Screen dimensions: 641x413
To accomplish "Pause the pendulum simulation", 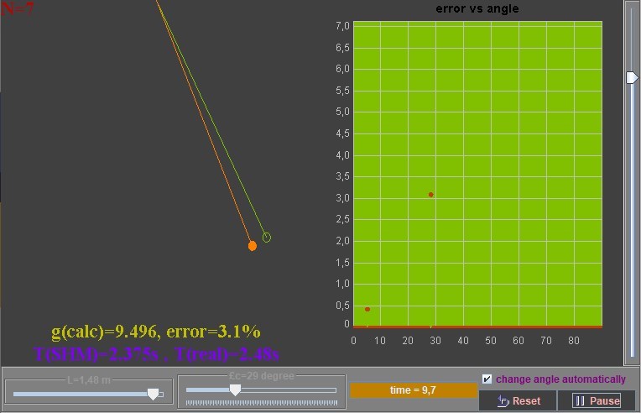I will click(597, 401).
